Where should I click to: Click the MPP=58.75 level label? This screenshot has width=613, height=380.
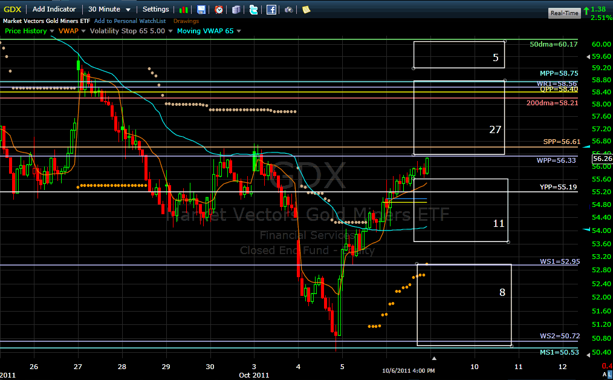click(x=559, y=73)
